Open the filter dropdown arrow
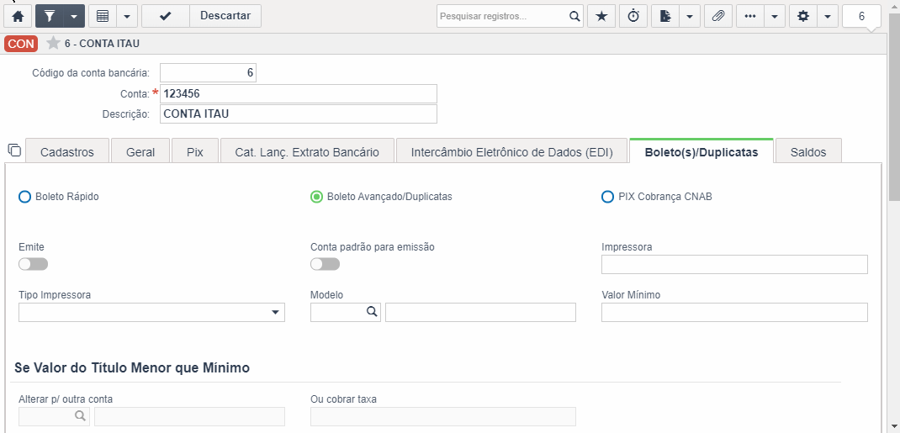The height and width of the screenshot is (433, 900). point(74,16)
